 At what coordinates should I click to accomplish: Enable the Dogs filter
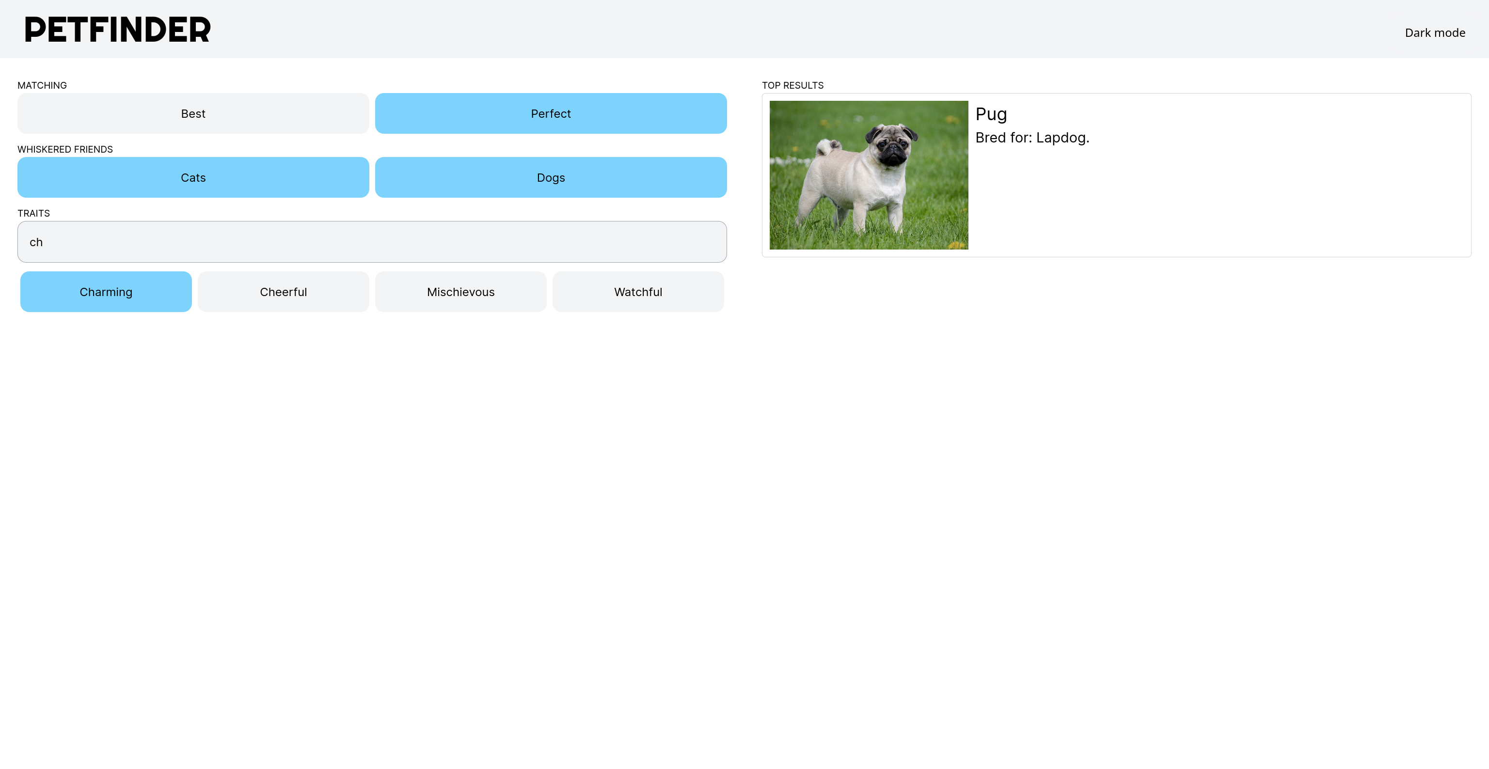(x=551, y=176)
